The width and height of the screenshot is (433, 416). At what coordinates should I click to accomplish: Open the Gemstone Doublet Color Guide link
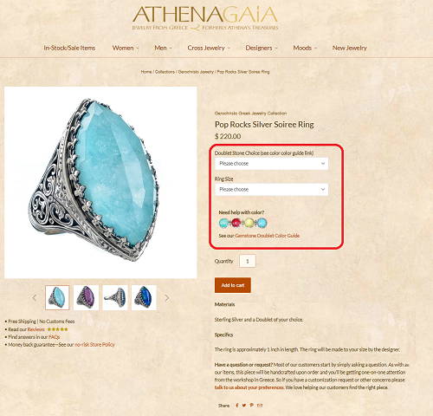pos(268,236)
